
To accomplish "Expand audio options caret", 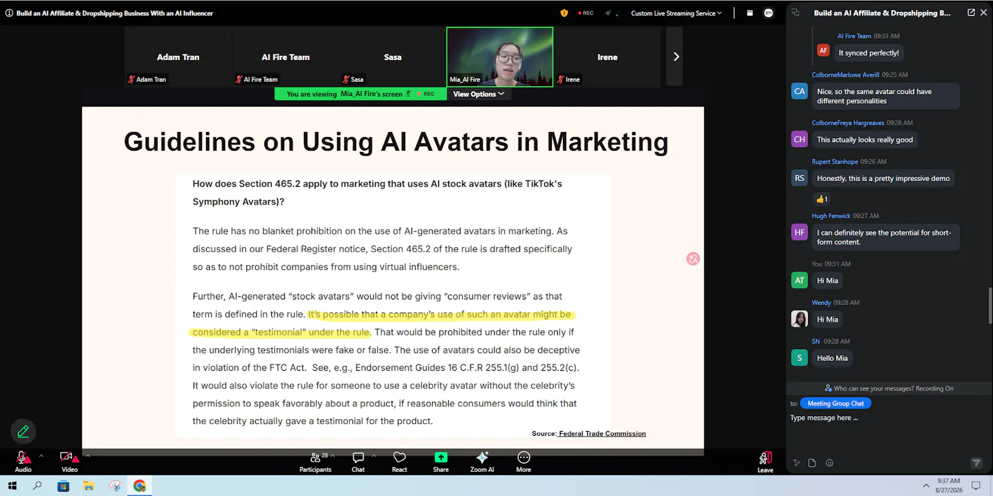I will pos(42,456).
